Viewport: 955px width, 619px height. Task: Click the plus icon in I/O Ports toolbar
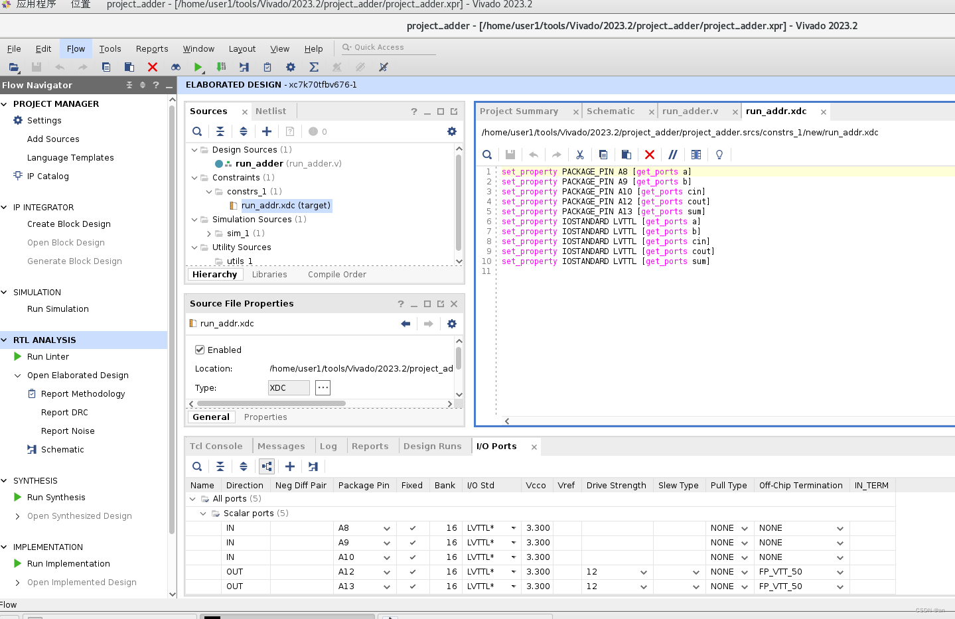tap(290, 466)
